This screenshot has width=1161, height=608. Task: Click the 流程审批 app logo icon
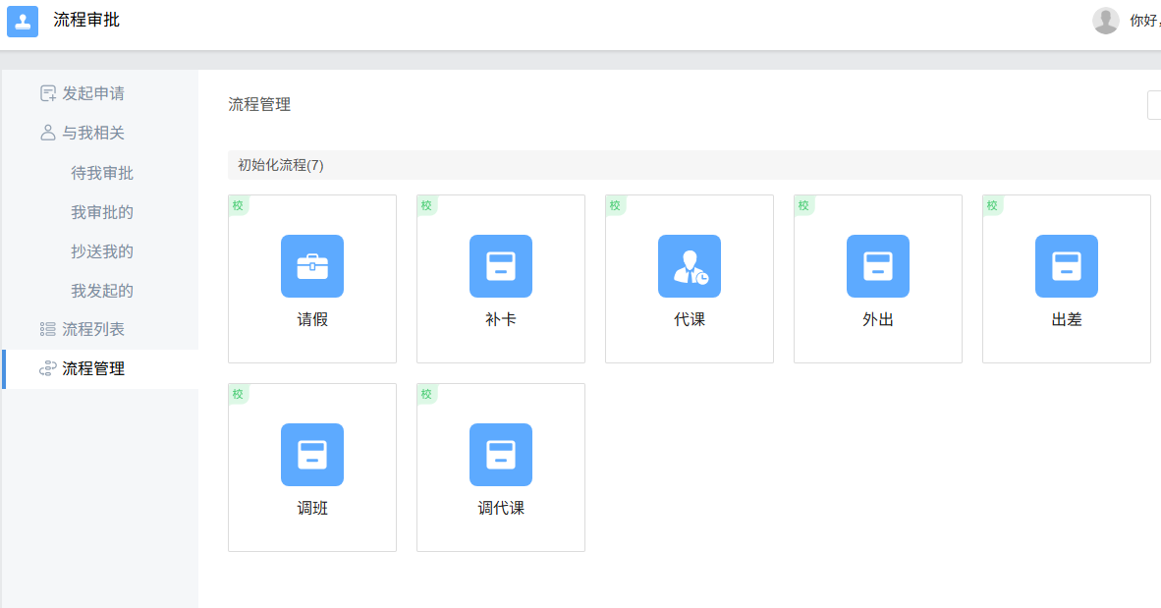click(x=23, y=21)
